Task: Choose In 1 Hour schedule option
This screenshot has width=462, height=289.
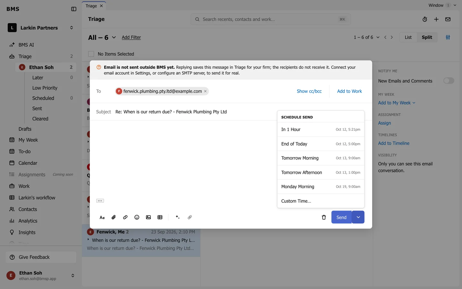Action: [321, 130]
